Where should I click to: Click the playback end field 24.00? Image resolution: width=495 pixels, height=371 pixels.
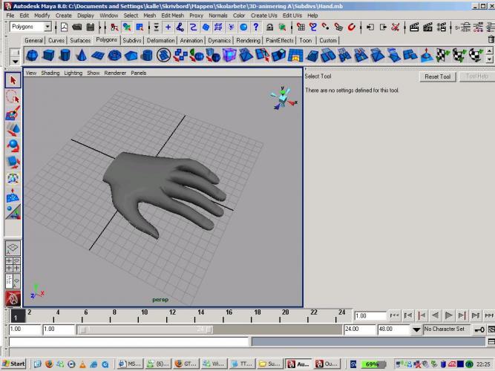pyautogui.click(x=360, y=329)
